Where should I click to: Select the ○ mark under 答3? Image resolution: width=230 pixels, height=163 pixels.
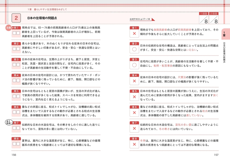pos(134,65)
